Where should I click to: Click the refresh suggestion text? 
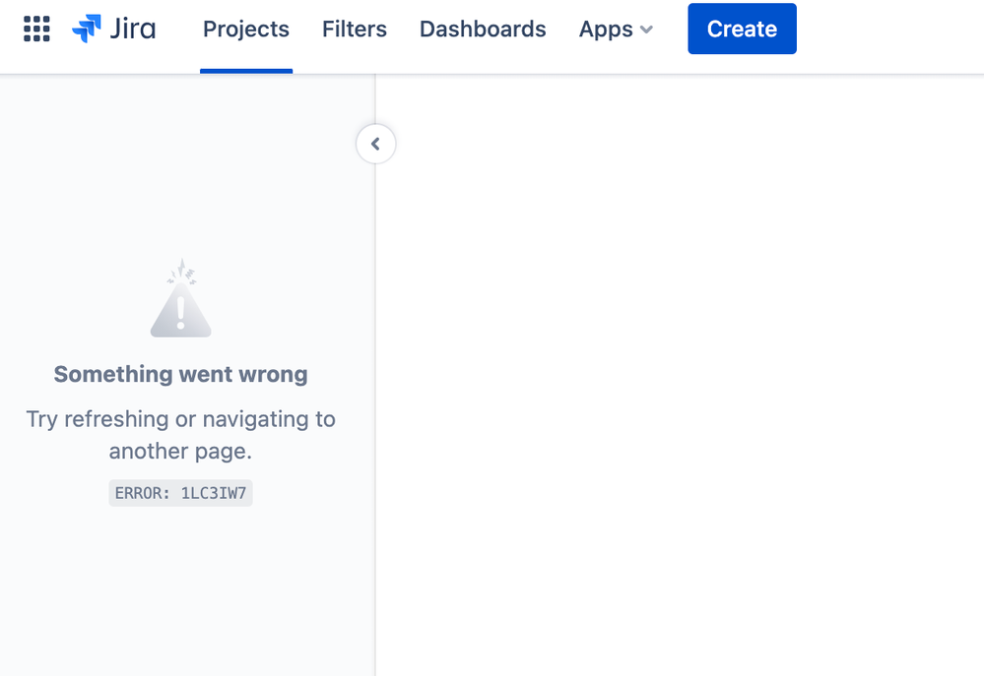coord(180,435)
